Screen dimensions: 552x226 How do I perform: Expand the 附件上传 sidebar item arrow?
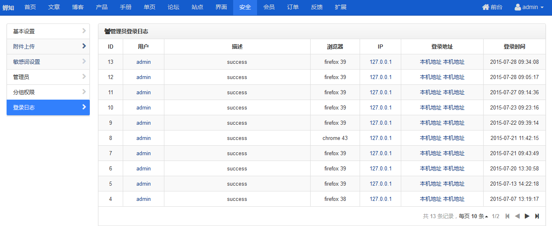(84, 46)
